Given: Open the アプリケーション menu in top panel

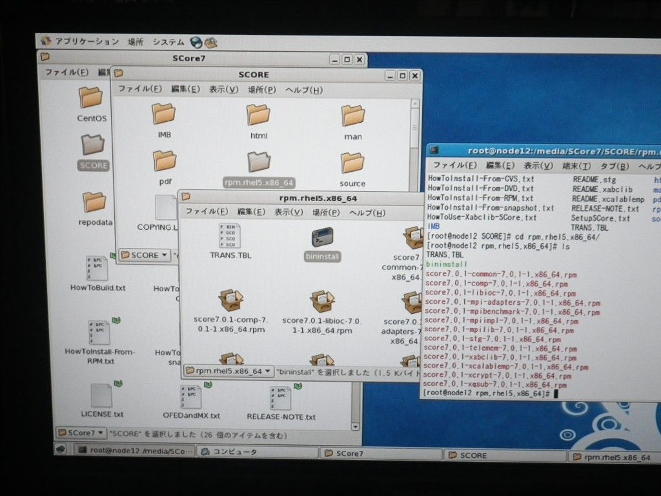Looking at the screenshot, I should pyautogui.click(x=87, y=41).
